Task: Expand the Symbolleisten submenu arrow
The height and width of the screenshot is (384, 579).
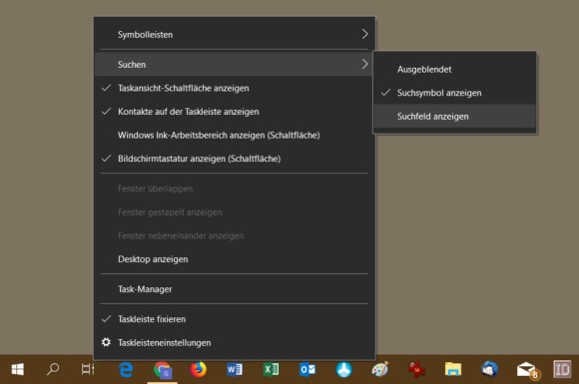Action: coord(364,34)
